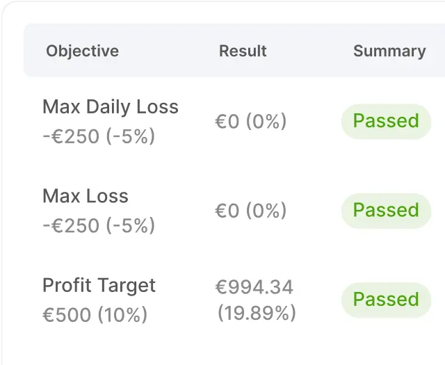445x365 pixels.
Task: Select the Profit Target label
Action: 99,286
